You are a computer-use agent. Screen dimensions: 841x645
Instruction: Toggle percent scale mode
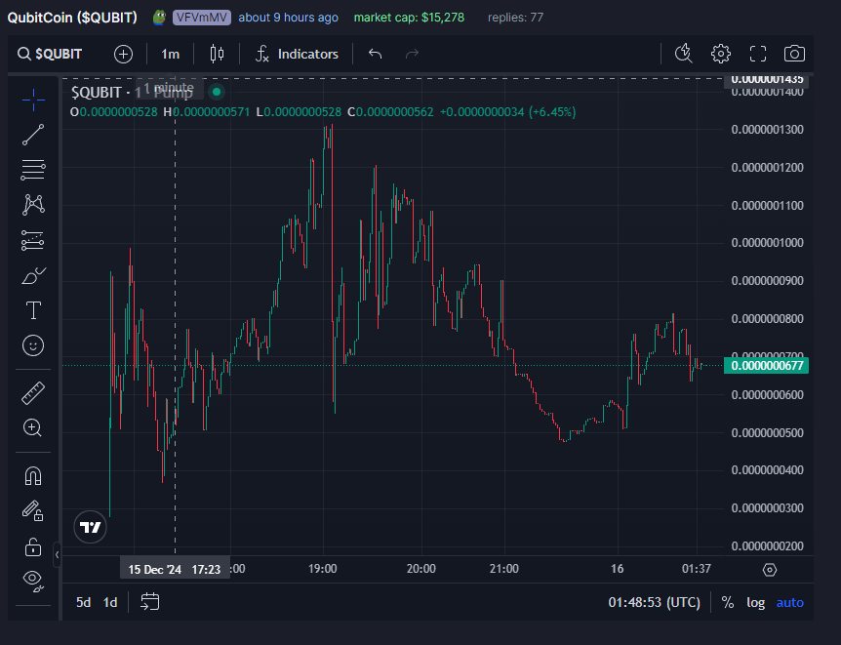point(727,603)
